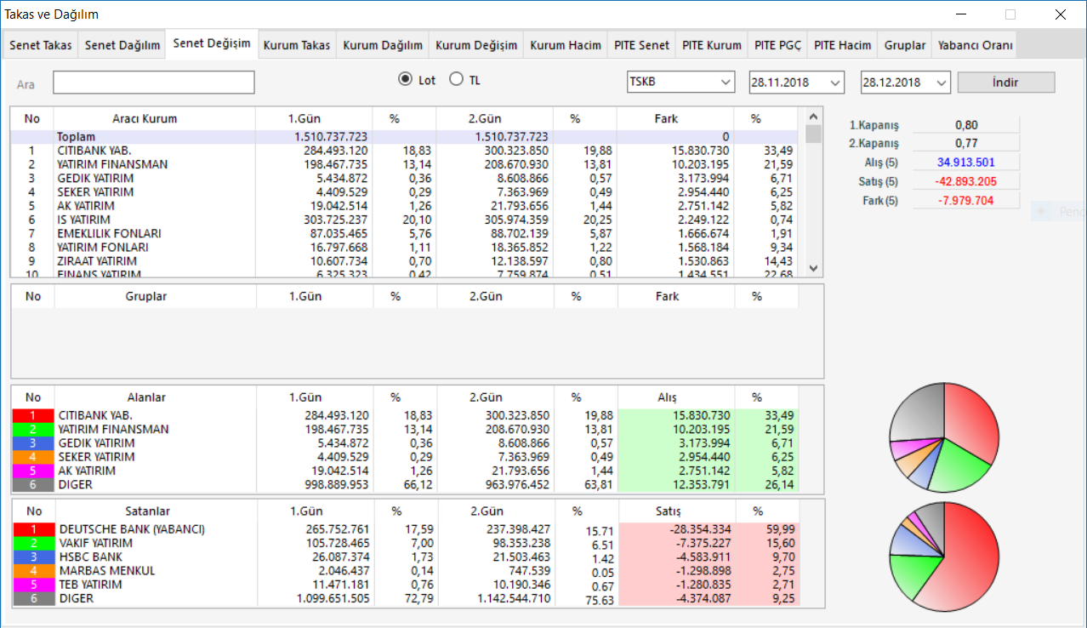Click blue swatch 3 for GEDIK YATIRIM buyer
This screenshot has width=1087, height=628.
(x=32, y=443)
